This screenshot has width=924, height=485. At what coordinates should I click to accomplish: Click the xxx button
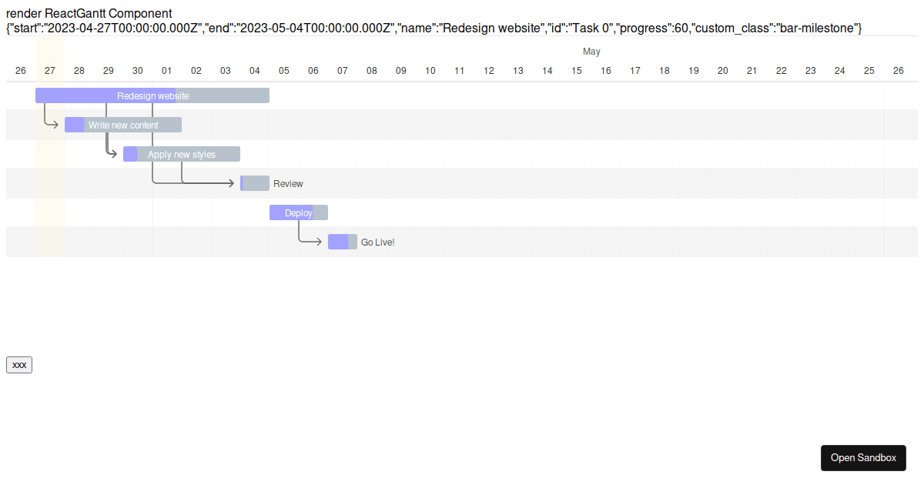coord(19,365)
